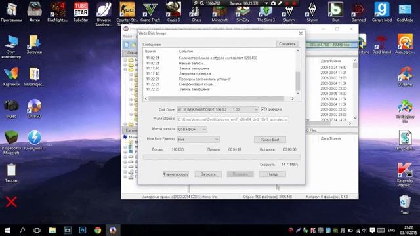420x236 pixels.
Task: Click the Файл образа path field
Action: pos(233,119)
